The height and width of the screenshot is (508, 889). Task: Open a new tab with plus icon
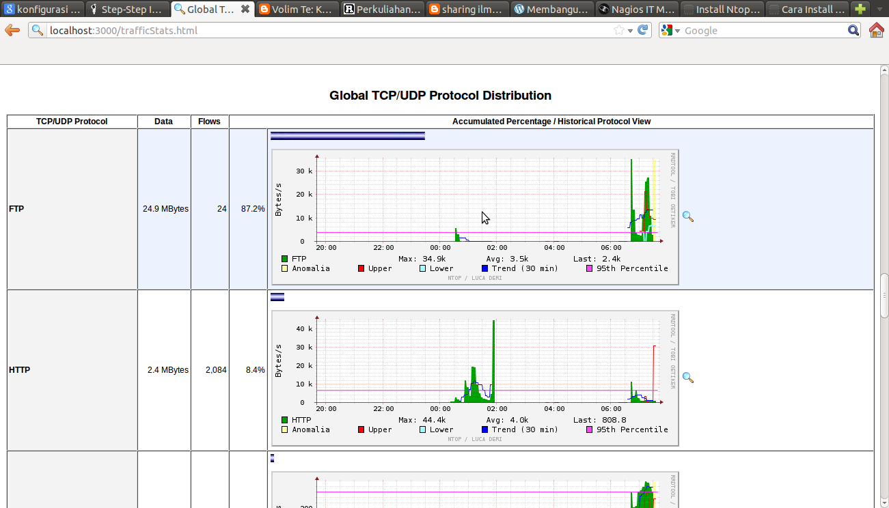(x=860, y=9)
